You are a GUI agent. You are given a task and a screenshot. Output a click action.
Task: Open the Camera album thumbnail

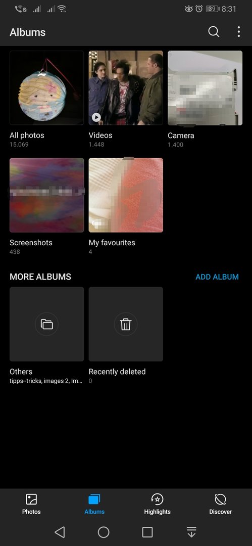205,88
